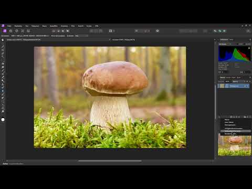This screenshot has height=189, width=252.
Task: Open the Datei menu
Action: (9, 26)
